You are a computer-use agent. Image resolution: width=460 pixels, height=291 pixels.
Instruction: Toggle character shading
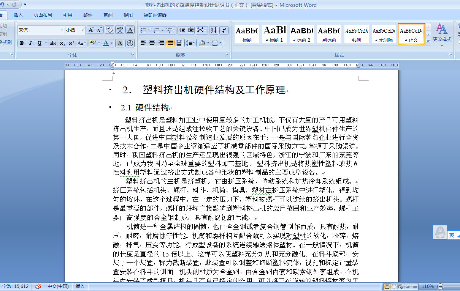click(120, 43)
